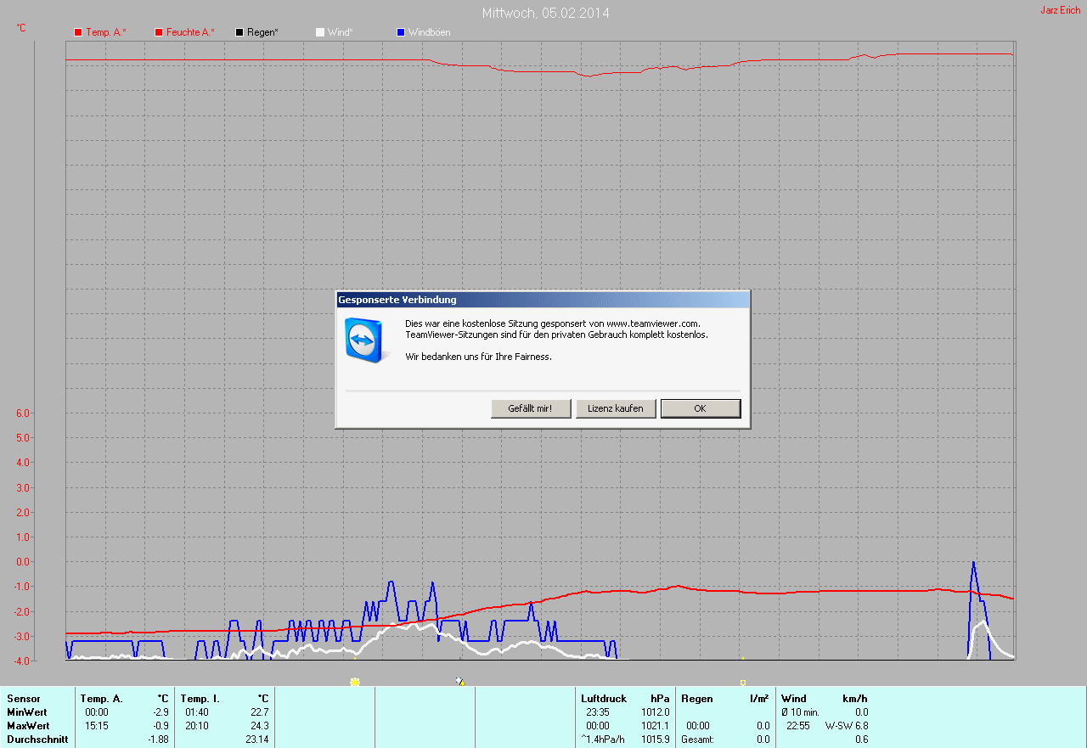Confirm the dialog with OK
Viewport: 1087px width, 748px height.
click(x=701, y=408)
